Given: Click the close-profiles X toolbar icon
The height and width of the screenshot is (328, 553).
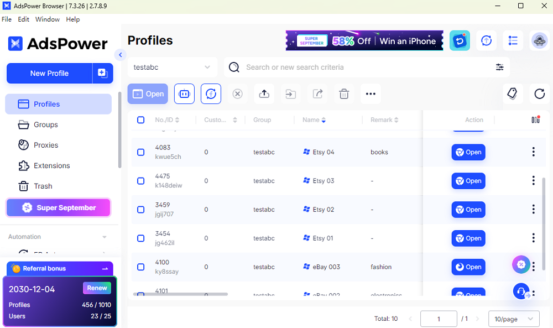Looking at the screenshot, I should (x=238, y=94).
